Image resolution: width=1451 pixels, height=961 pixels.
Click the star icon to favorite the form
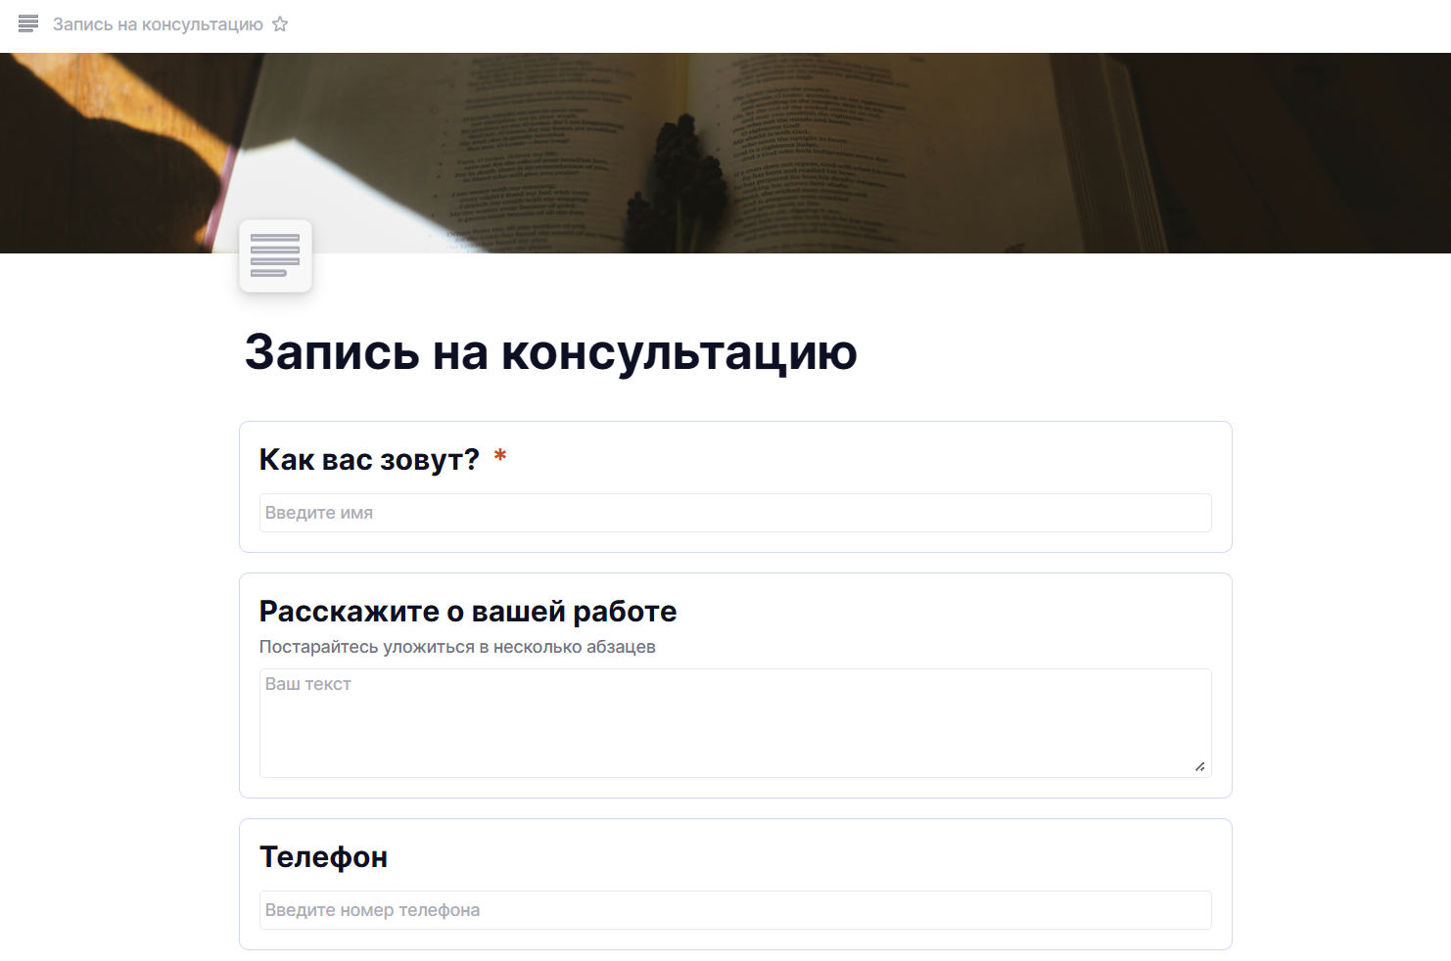coord(280,24)
